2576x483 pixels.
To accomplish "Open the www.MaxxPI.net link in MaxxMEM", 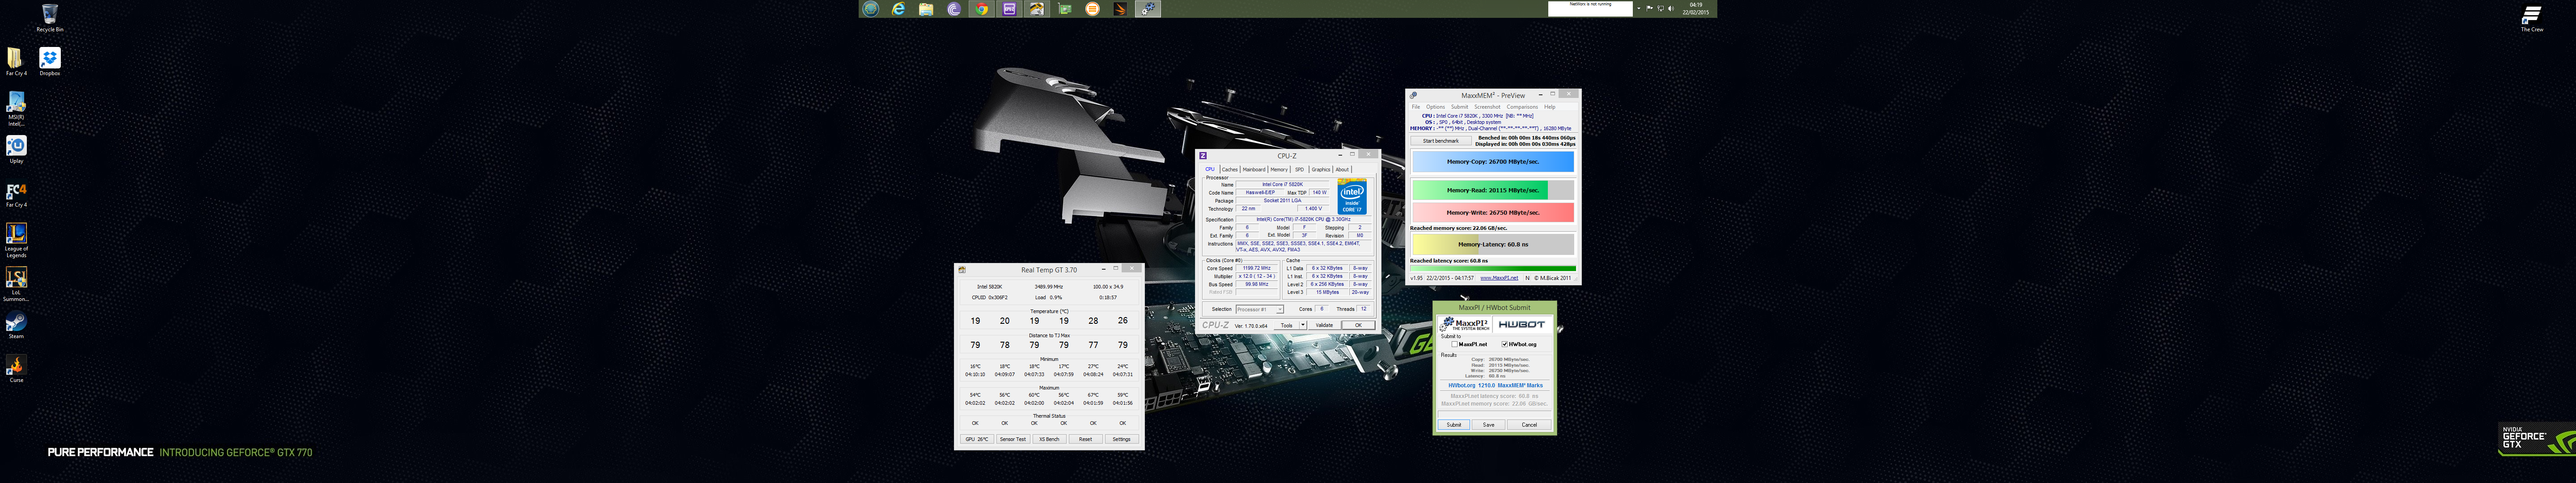I will [x=1499, y=278].
